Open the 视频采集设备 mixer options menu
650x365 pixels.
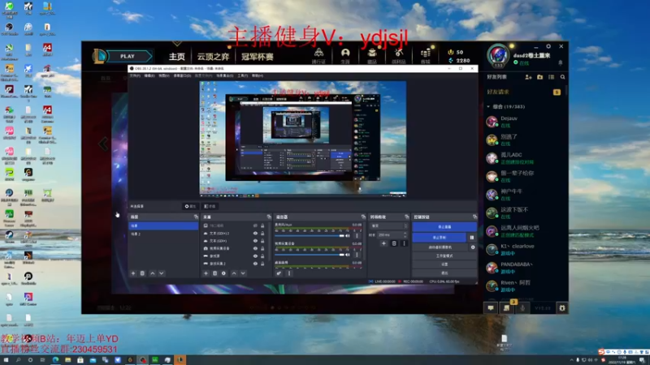(x=357, y=255)
